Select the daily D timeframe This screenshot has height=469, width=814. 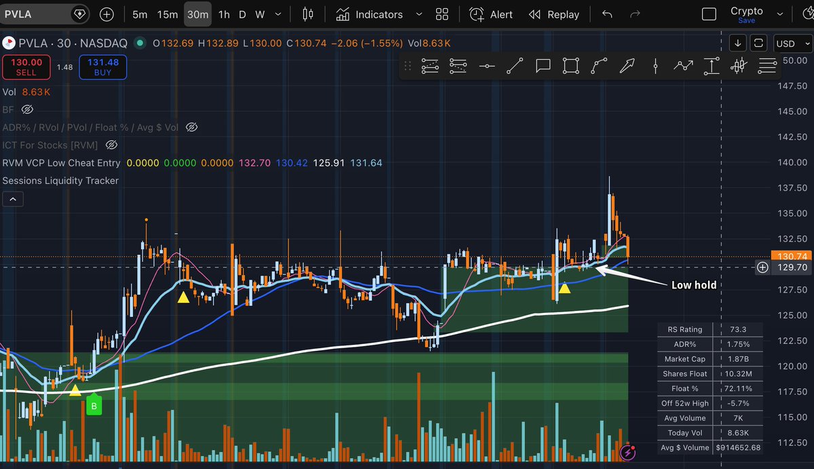pyautogui.click(x=242, y=14)
